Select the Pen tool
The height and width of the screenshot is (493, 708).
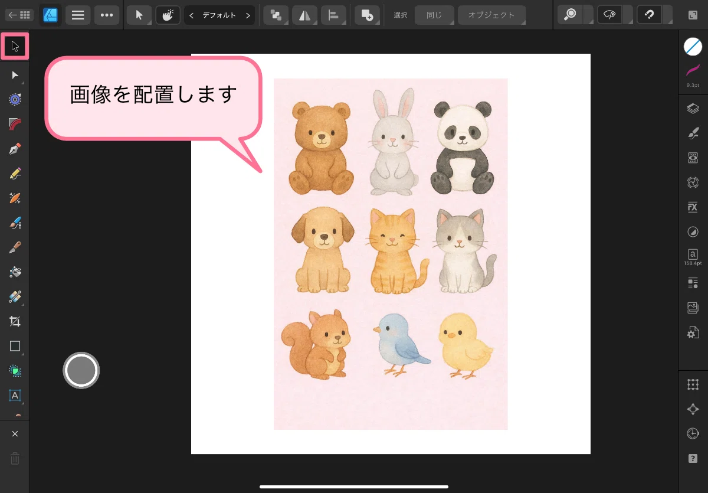pos(15,149)
